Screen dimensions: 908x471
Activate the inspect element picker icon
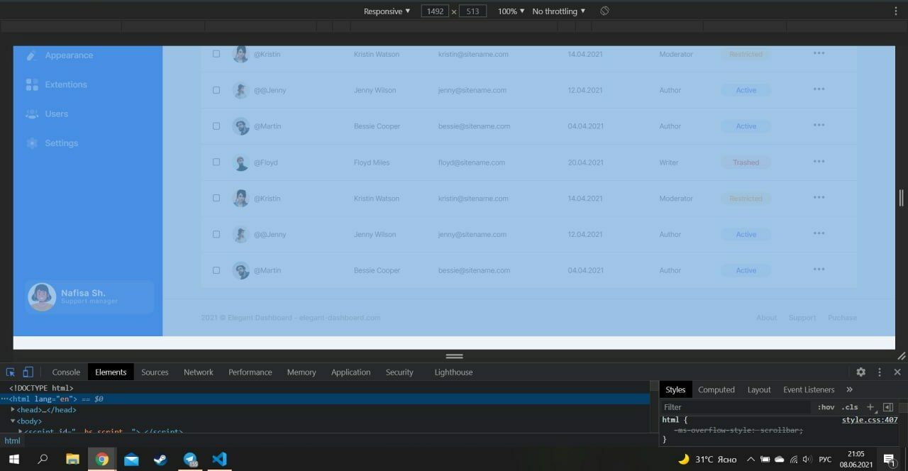[x=11, y=372]
